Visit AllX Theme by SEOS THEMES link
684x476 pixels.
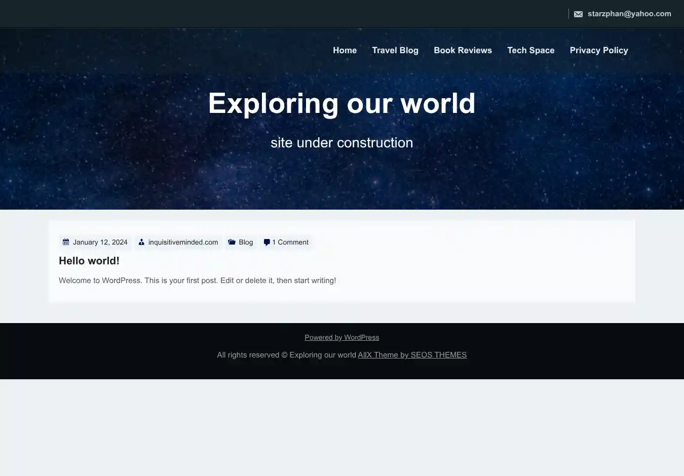[x=412, y=355]
